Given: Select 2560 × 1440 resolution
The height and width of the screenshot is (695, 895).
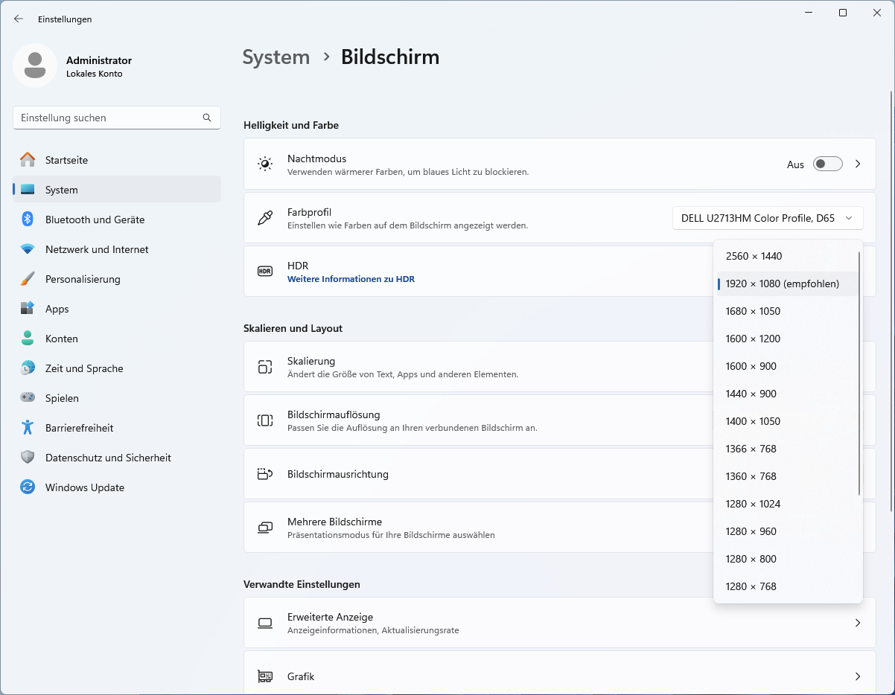Looking at the screenshot, I should pos(754,256).
